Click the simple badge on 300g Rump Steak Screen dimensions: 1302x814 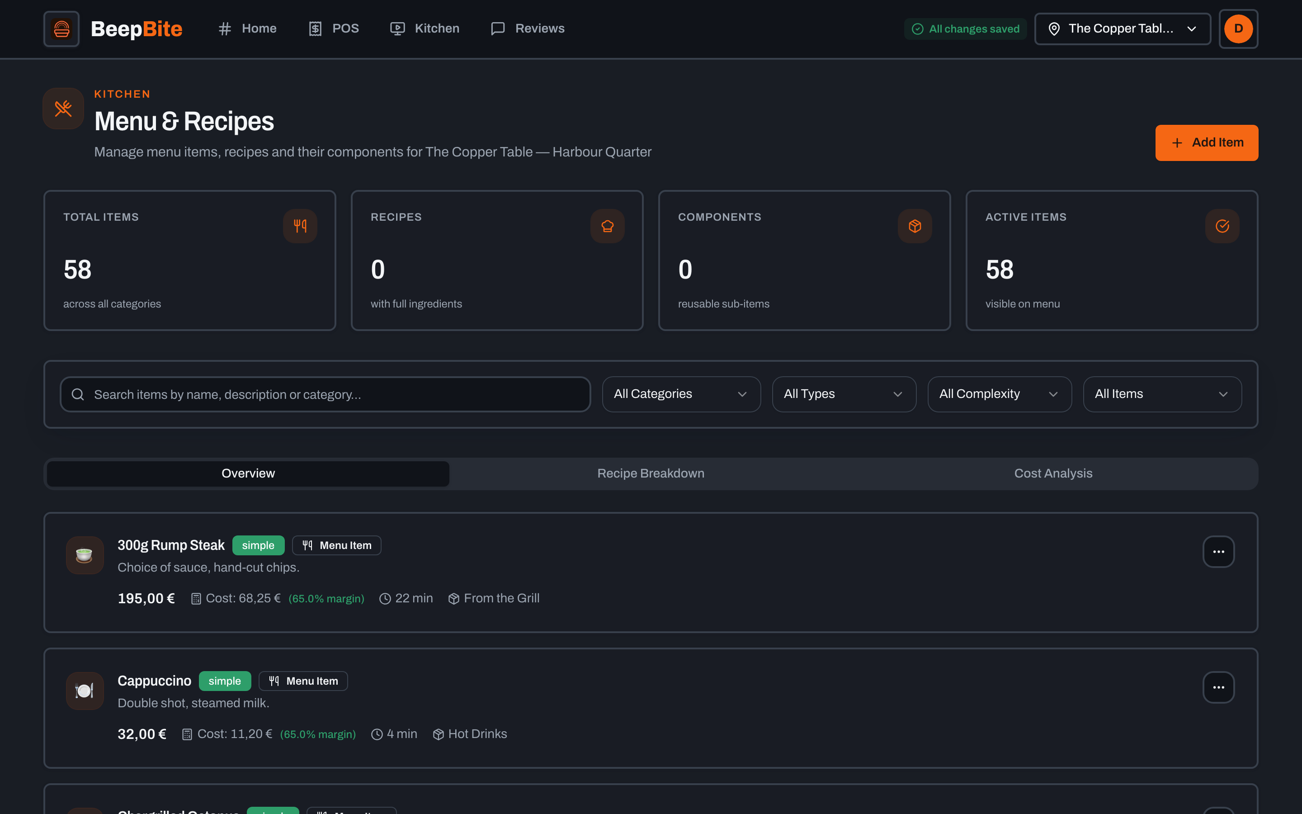pyautogui.click(x=258, y=545)
